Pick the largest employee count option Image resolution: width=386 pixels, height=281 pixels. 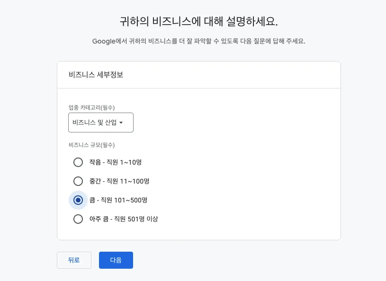(x=78, y=219)
